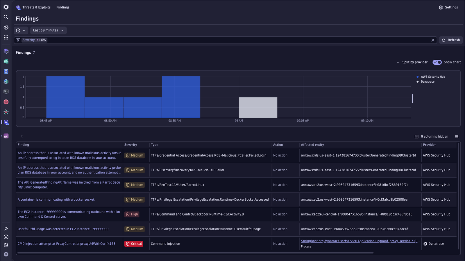Open the segment cube selector dropdown

tap(21, 30)
